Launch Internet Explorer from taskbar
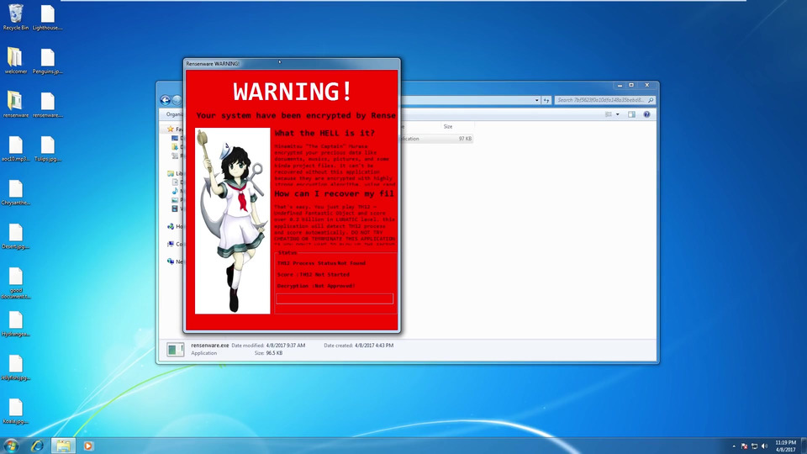 37,446
